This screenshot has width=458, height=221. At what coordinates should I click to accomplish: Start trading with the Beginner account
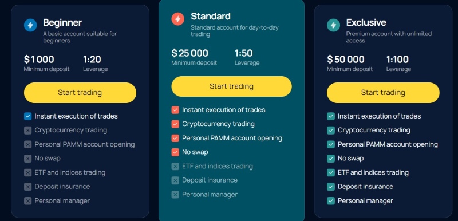coord(80,93)
